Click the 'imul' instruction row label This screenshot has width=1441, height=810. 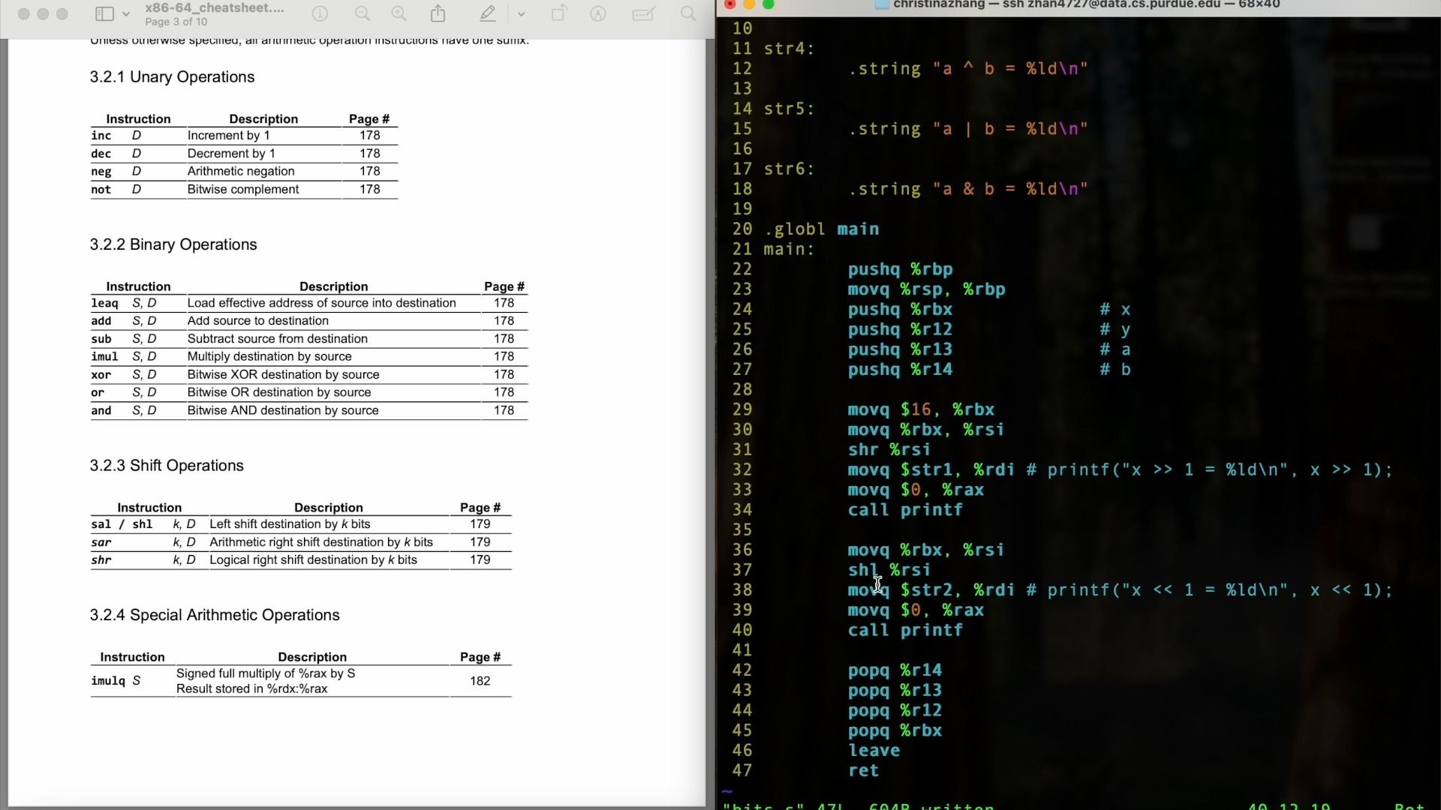(x=104, y=356)
